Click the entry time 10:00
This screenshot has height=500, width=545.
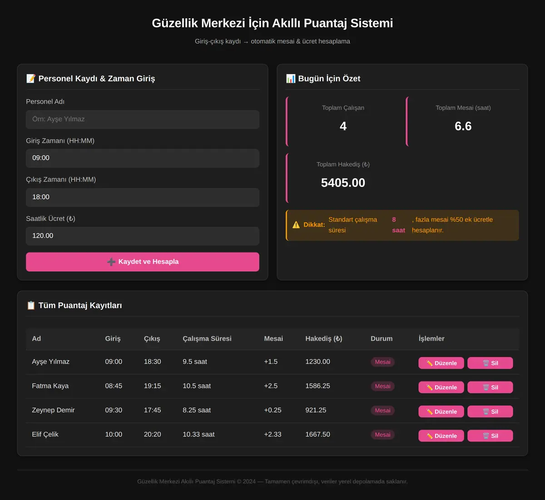tap(114, 434)
